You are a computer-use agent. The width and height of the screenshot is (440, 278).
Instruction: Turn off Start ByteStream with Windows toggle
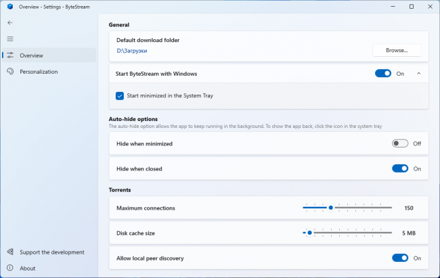pos(383,74)
